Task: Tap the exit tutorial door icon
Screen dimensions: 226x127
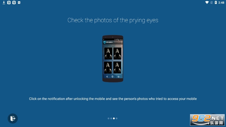Action: [13, 119]
